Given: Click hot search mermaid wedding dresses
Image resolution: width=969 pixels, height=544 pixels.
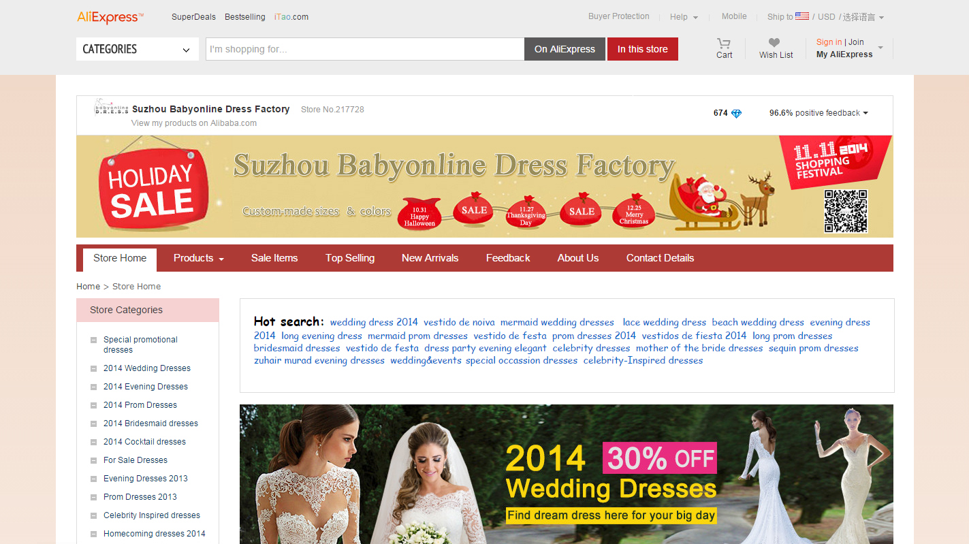Looking at the screenshot, I should [x=557, y=323].
